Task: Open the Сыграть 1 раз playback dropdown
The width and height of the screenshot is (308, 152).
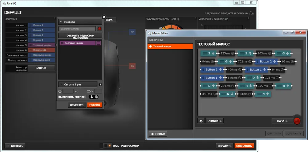Action: point(78,84)
